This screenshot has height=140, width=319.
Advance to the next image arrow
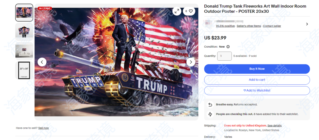[x=191, y=62]
